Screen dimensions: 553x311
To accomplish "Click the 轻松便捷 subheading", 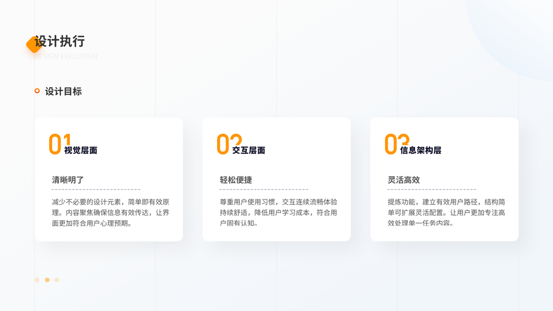I will coord(236,180).
